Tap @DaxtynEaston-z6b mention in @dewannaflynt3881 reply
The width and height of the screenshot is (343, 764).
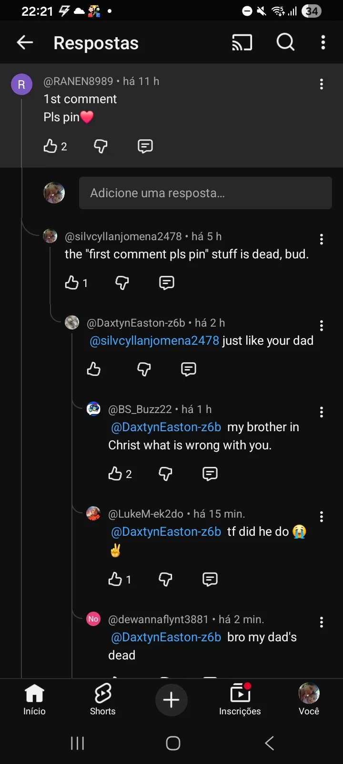pyautogui.click(x=166, y=637)
